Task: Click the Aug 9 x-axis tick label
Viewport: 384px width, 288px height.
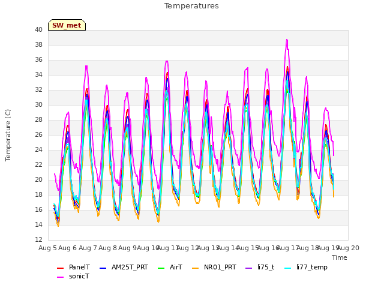Action: [128, 248]
